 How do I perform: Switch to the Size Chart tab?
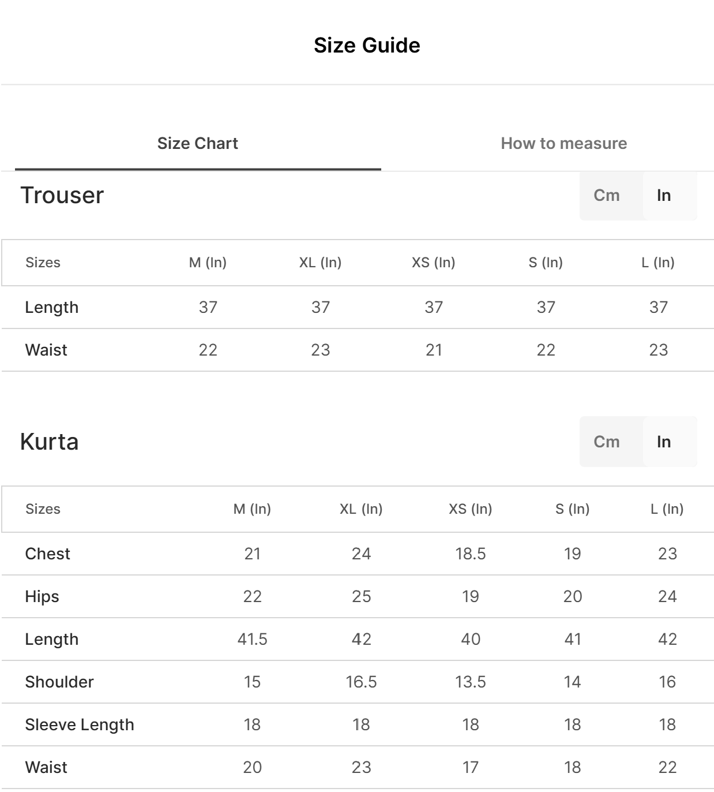click(197, 143)
